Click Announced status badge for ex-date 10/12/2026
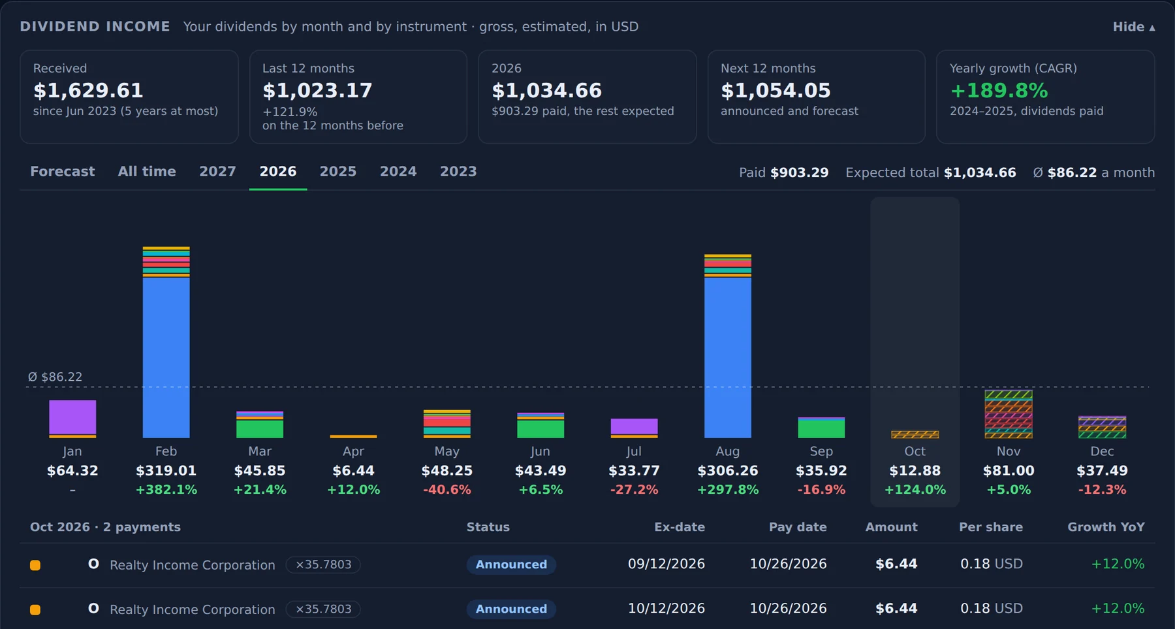This screenshot has height=629, width=1175. [511, 609]
